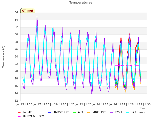Click the Jul 23 x-axis tick label
The image size is (162, 121).
click(88, 104)
